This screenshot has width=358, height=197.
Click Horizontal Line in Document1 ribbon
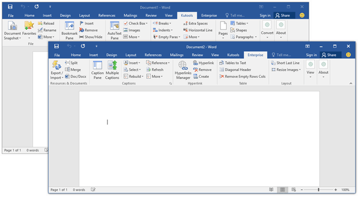197,30
